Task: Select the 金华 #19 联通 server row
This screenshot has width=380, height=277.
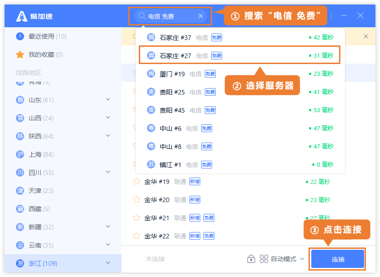Action: pos(248,182)
